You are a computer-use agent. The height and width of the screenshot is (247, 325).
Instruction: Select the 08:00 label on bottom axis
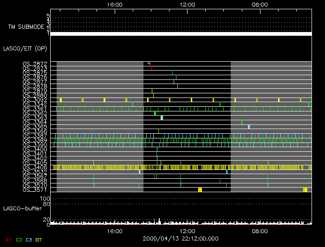tap(259, 231)
